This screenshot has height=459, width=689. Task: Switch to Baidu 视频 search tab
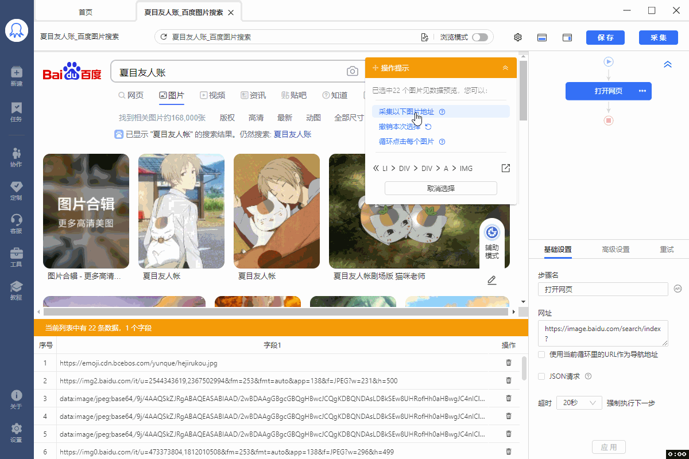tap(212, 95)
